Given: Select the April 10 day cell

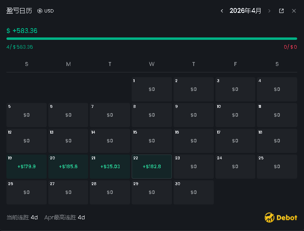Looking at the screenshot, I should [235, 115].
